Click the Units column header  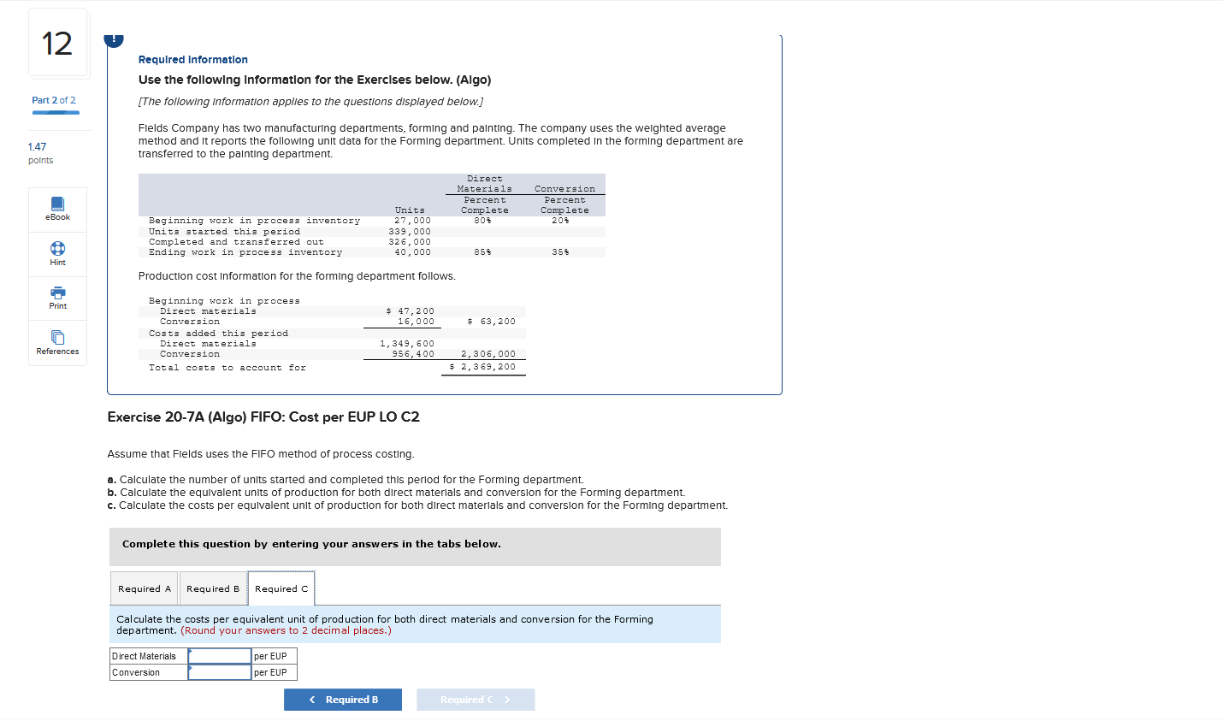(410, 210)
